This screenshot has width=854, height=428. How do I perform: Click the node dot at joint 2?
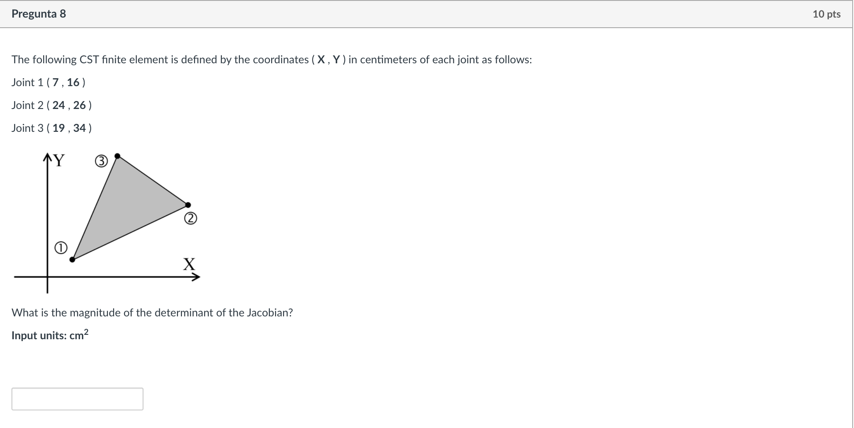tap(188, 204)
